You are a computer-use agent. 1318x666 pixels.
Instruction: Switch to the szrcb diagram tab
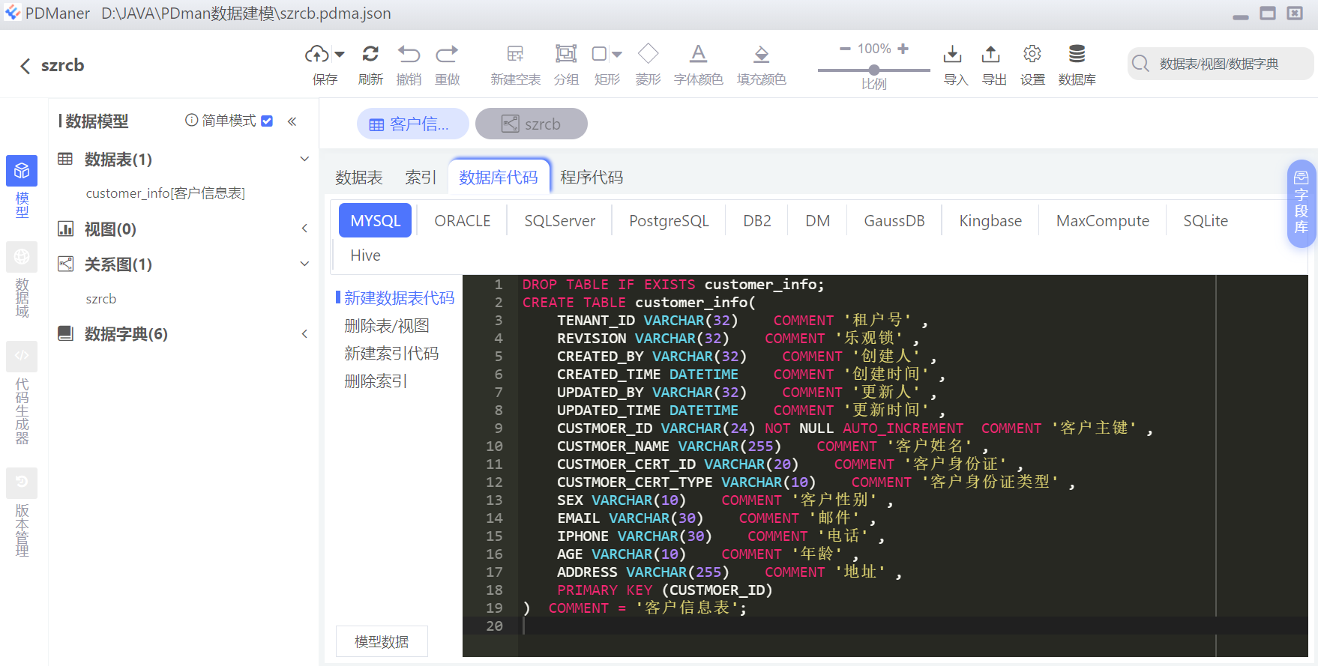point(531,124)
